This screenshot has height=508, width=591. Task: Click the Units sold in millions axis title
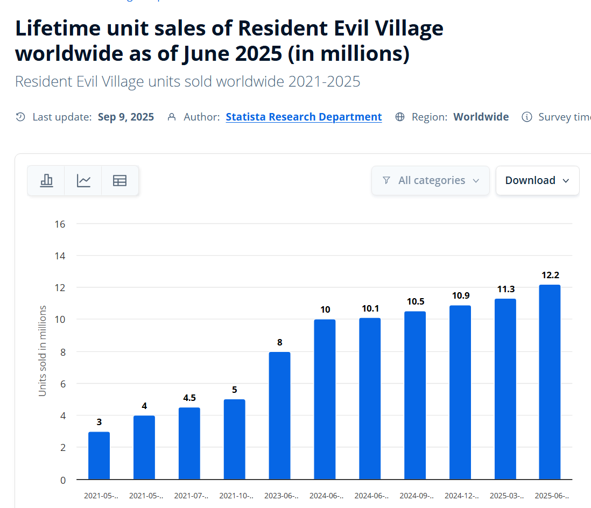[42, 351]
